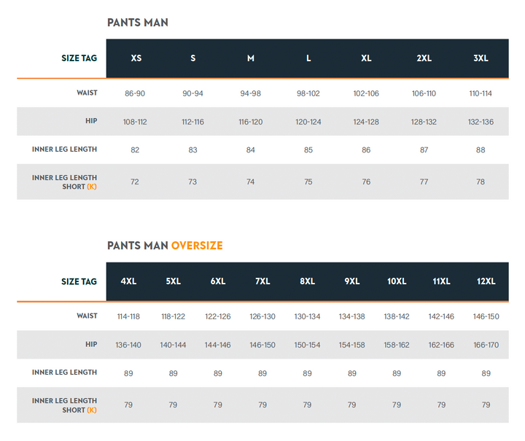Select inner leg length 88 for 3XL

click(481, 150)
